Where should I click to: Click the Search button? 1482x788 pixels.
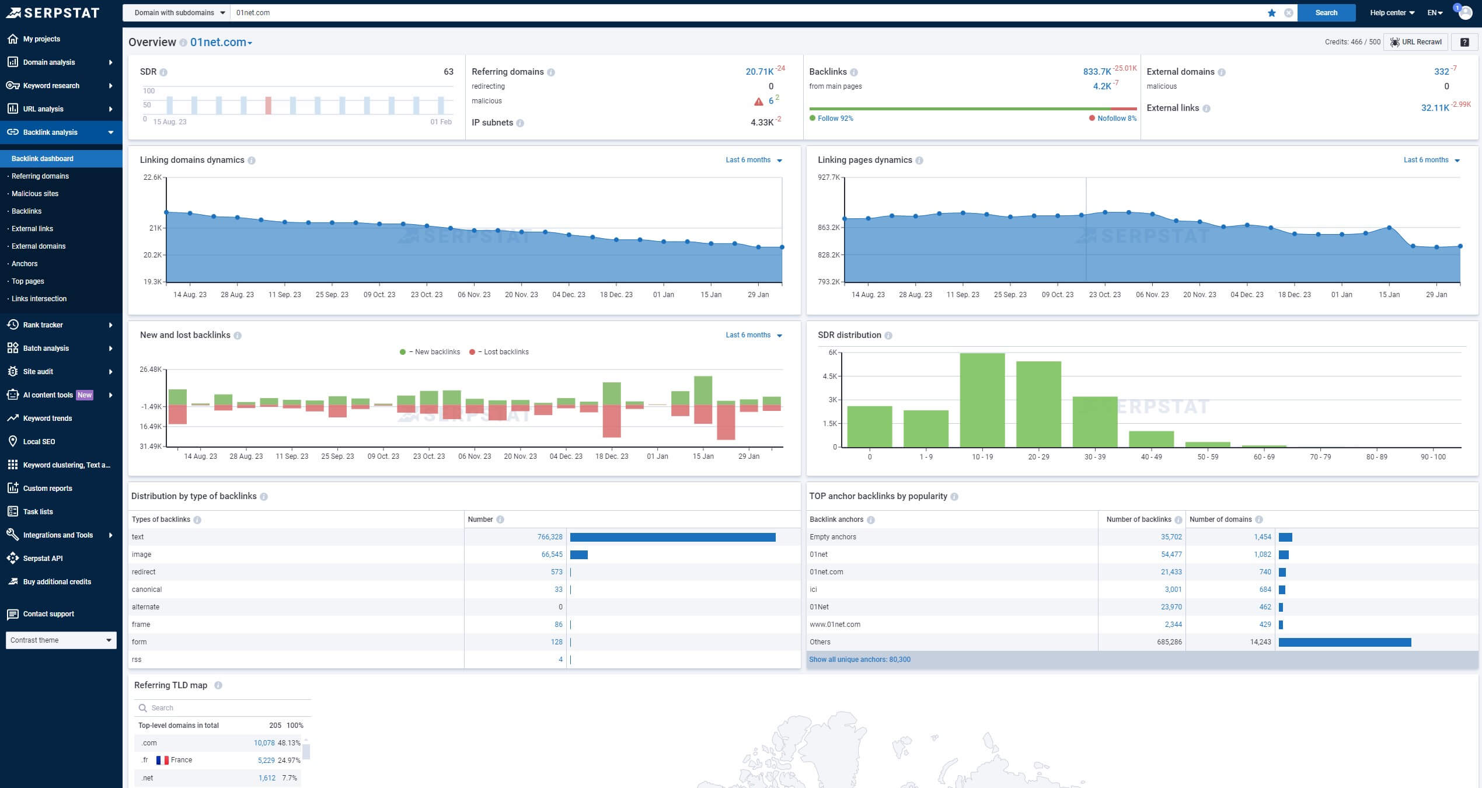[1326, 13]
